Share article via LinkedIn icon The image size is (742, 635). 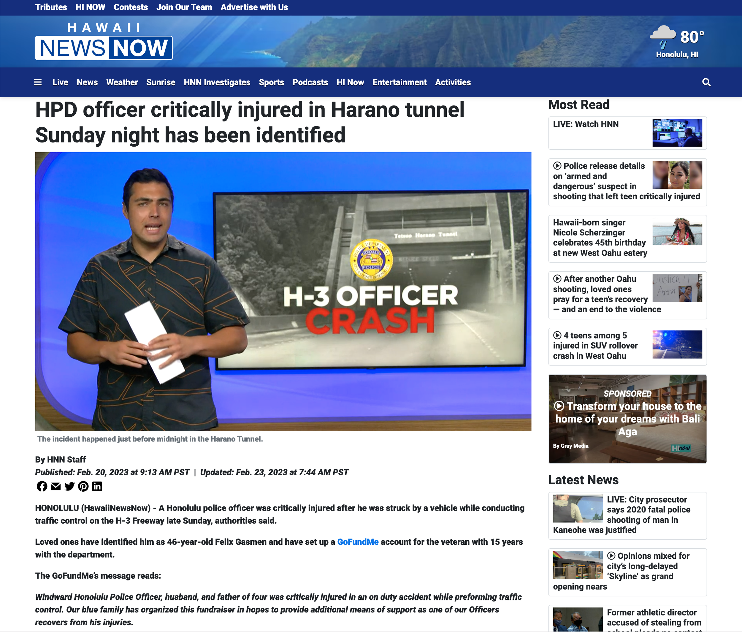coord(97,486)
